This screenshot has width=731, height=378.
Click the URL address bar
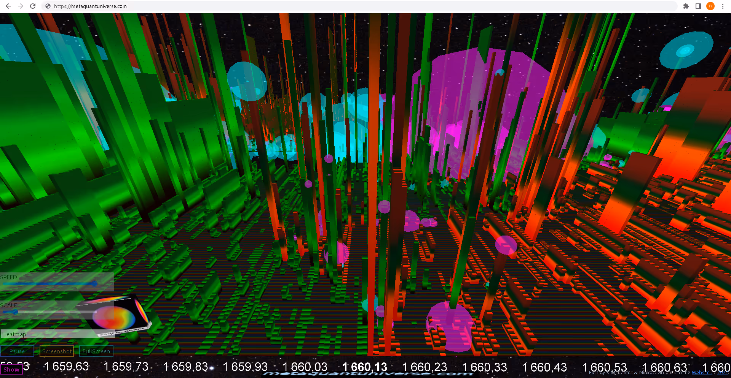[343, 6]
